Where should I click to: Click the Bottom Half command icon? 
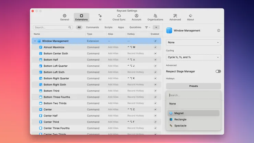pos(41,60)
